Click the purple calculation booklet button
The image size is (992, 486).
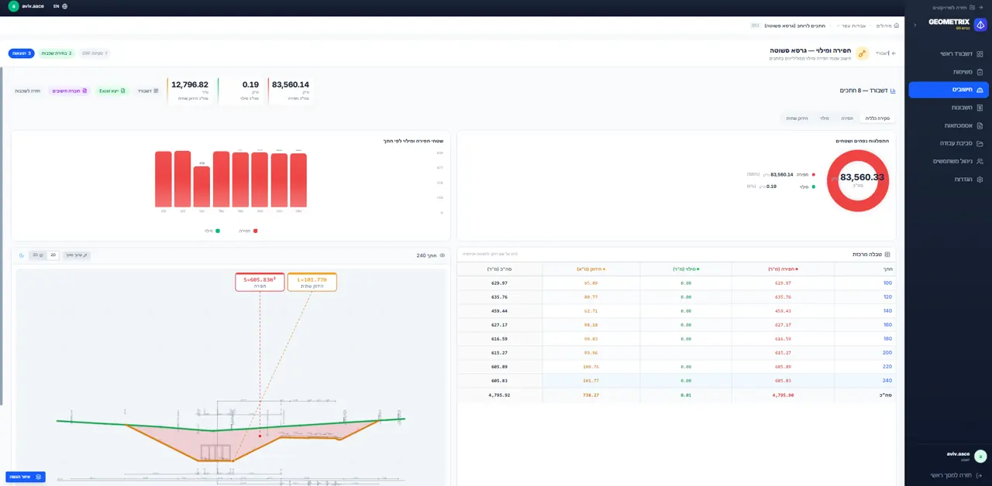pos(70,91)
